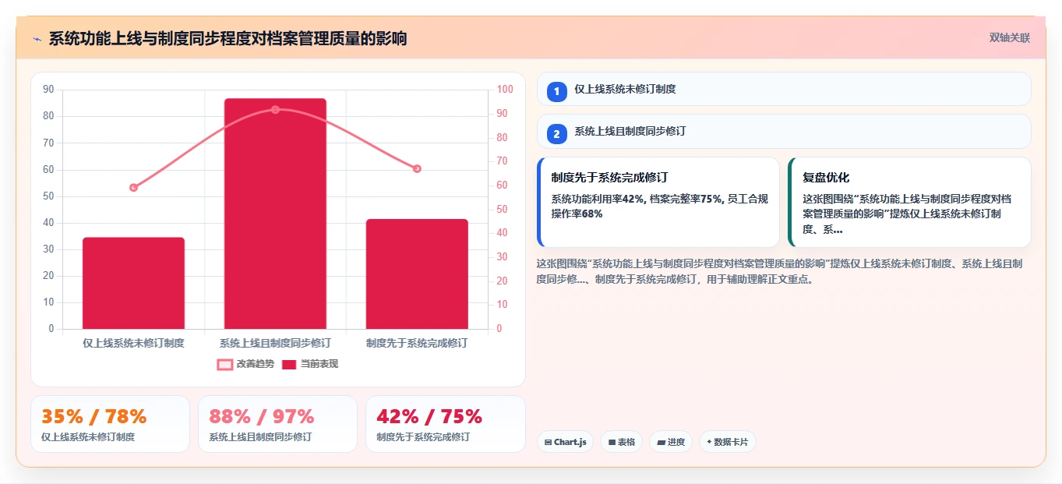
Task: Click the 42% / 75% stat card
Action: [x=445, y=424]
